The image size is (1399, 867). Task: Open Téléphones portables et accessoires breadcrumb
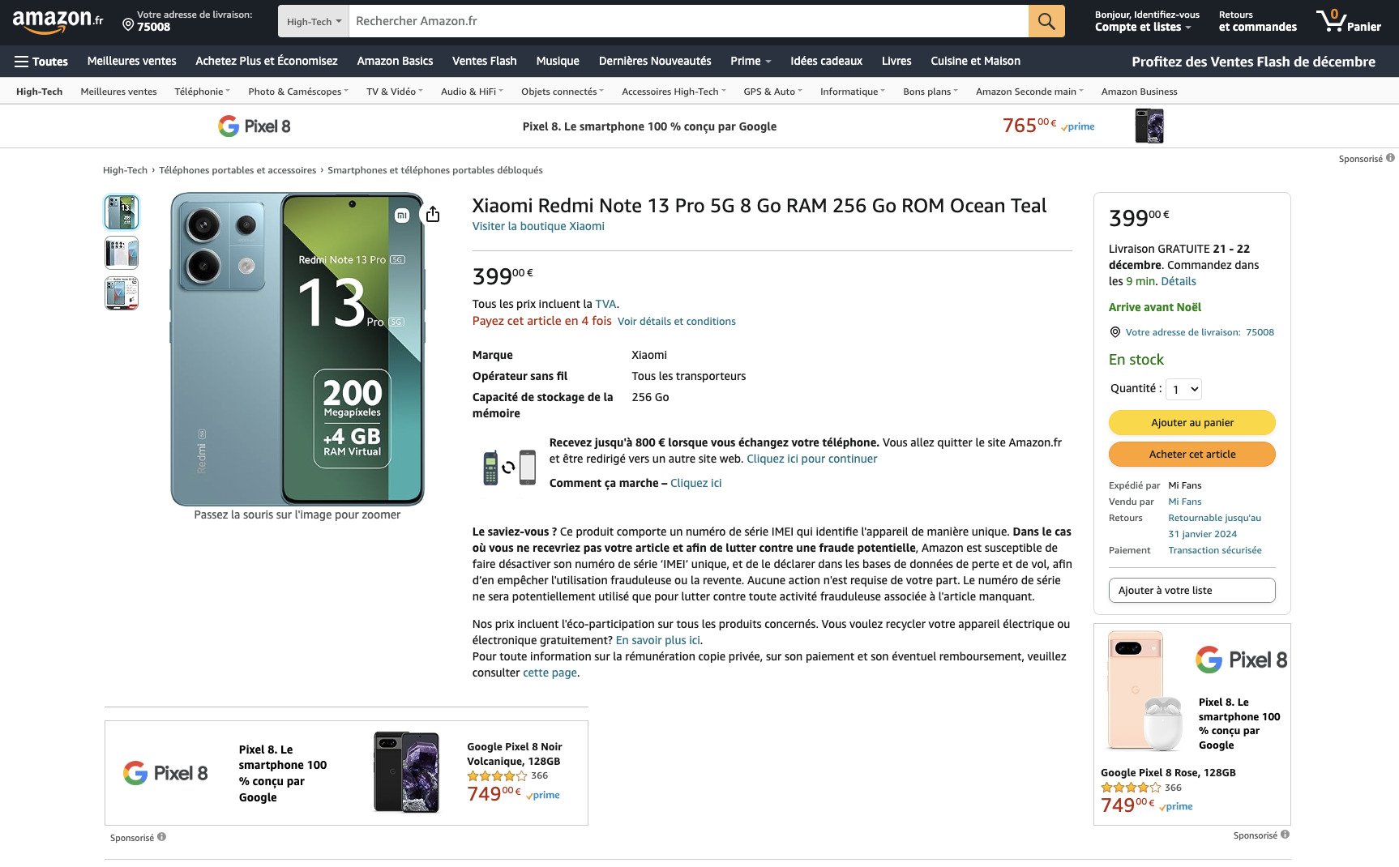point(237,170)
